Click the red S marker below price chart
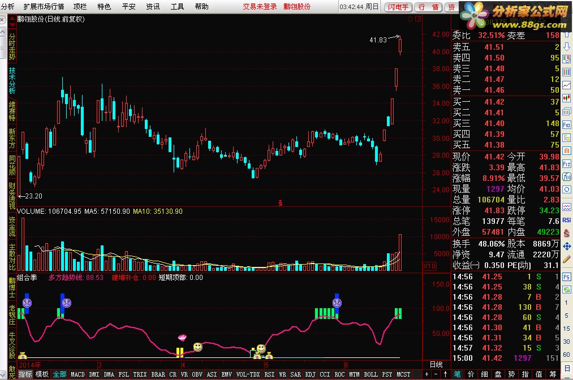The image size is (573, 380). [281, 203]
